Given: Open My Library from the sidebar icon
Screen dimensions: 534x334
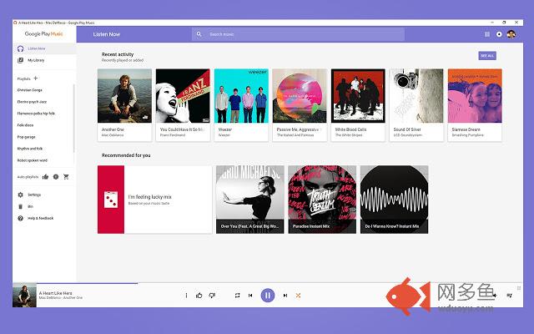Looking at the screenshot, I should coord(20,60).
